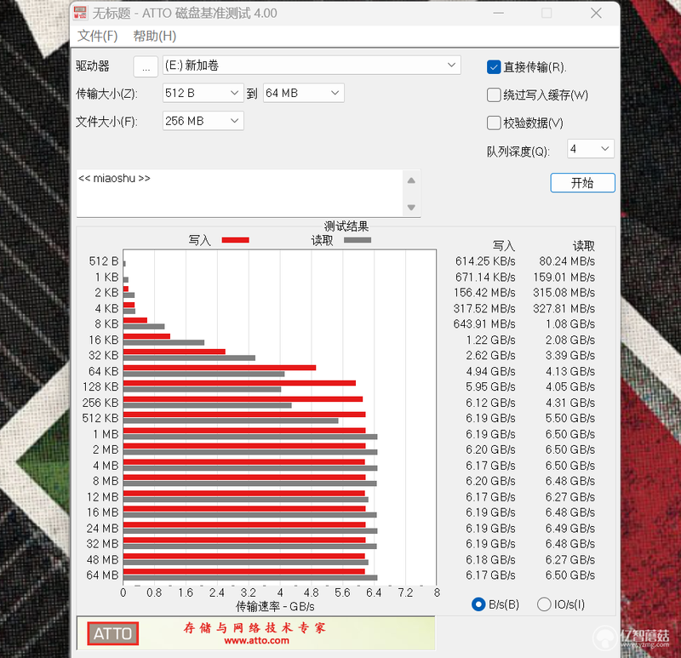Open the 256 MB file size dropdown

(x=203, y=121)
